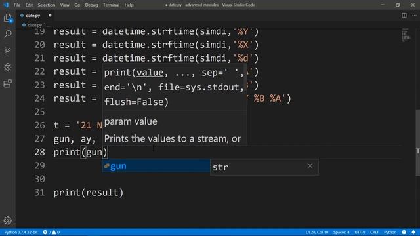Image resolution: width=420 pixels, height=236 pixels.
Task: Change the Spaces: 4 indentation setting
Action: 341,232
